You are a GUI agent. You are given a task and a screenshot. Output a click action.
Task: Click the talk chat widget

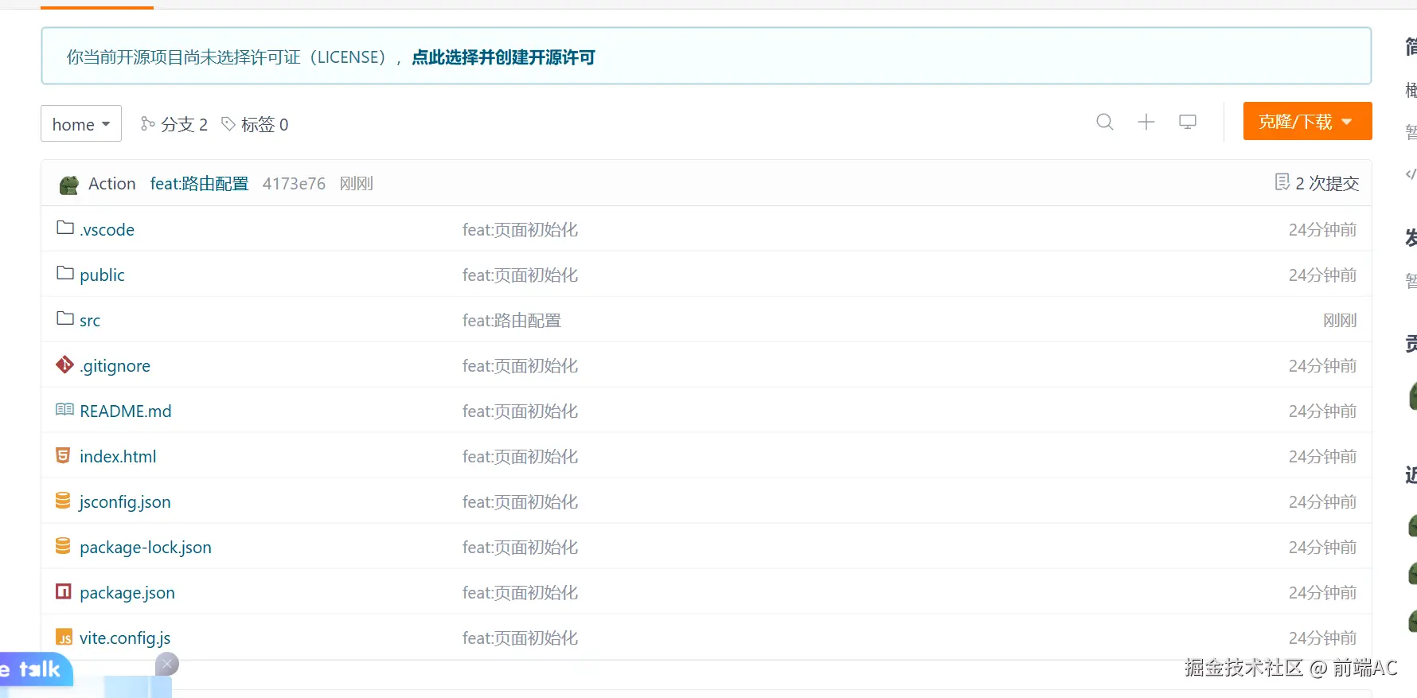[36, 669]
